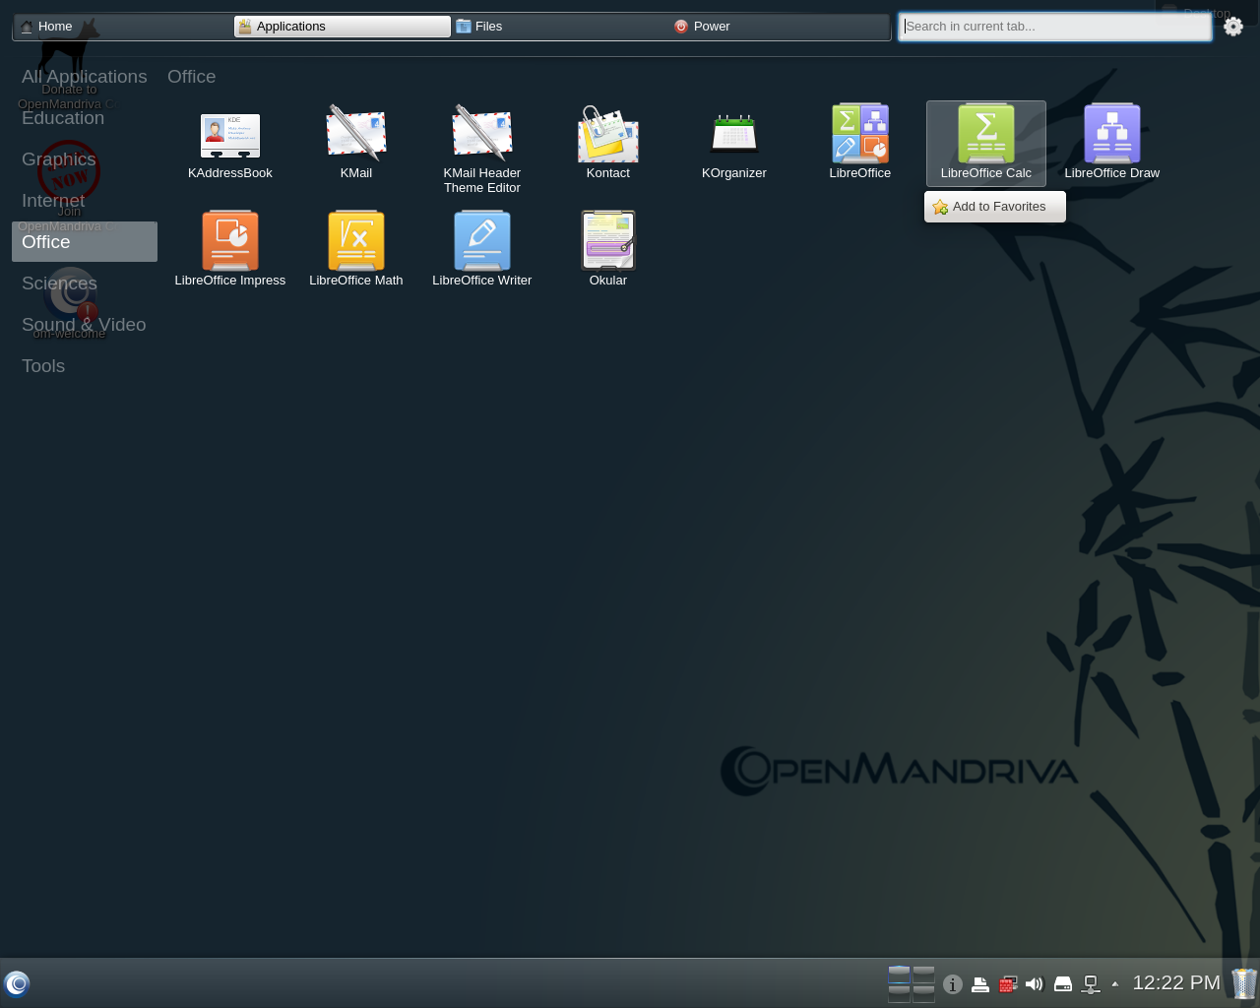Screen dimensions: 1260x1008
Task: Select the Applications tab
Action: click(342, 27)
